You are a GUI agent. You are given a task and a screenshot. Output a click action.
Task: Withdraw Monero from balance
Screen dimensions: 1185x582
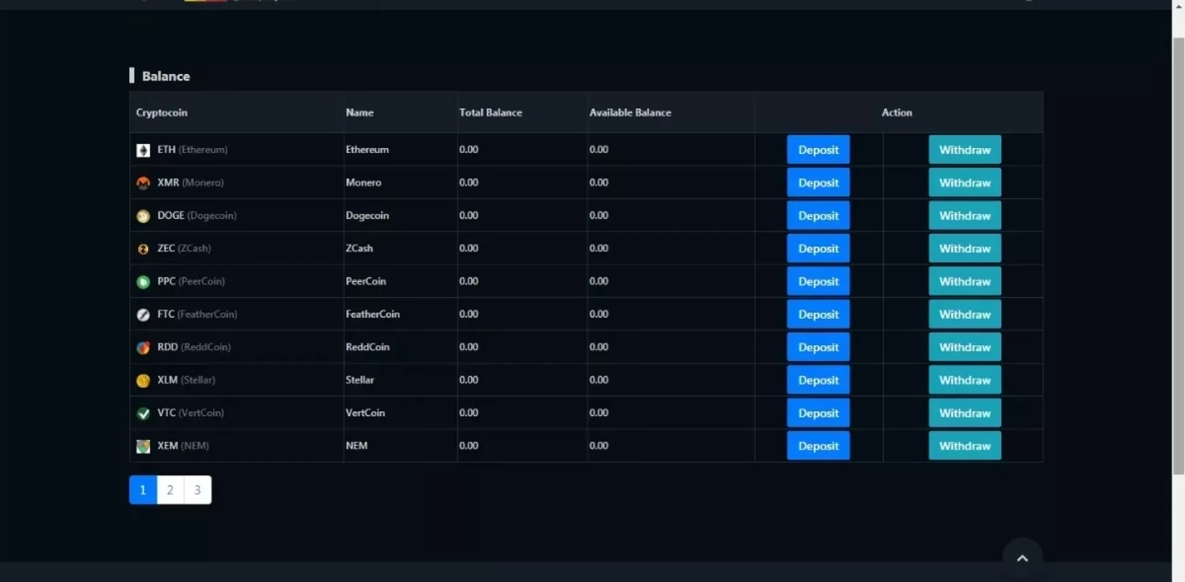964,183
